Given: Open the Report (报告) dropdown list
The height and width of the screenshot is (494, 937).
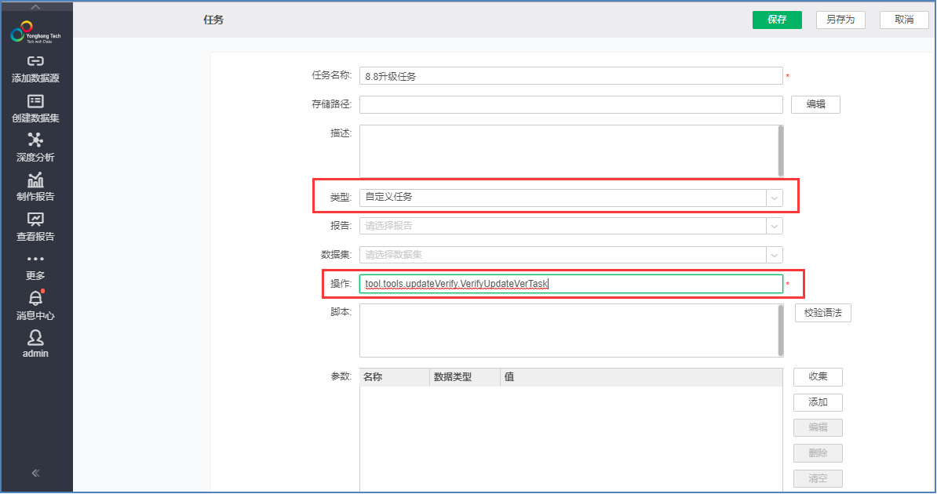Looking at the screenshot, I should pyautogui.click(x=775, y=226).
